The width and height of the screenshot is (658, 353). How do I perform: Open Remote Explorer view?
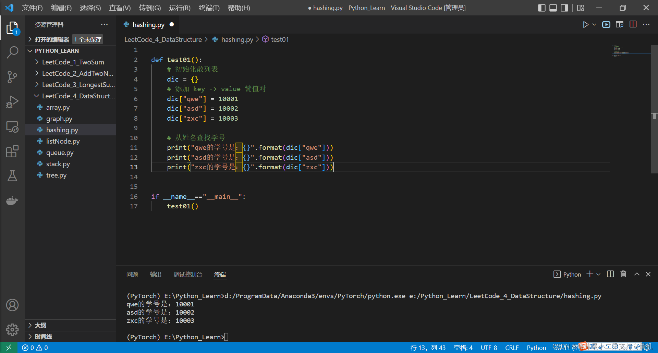coord(12,127)
